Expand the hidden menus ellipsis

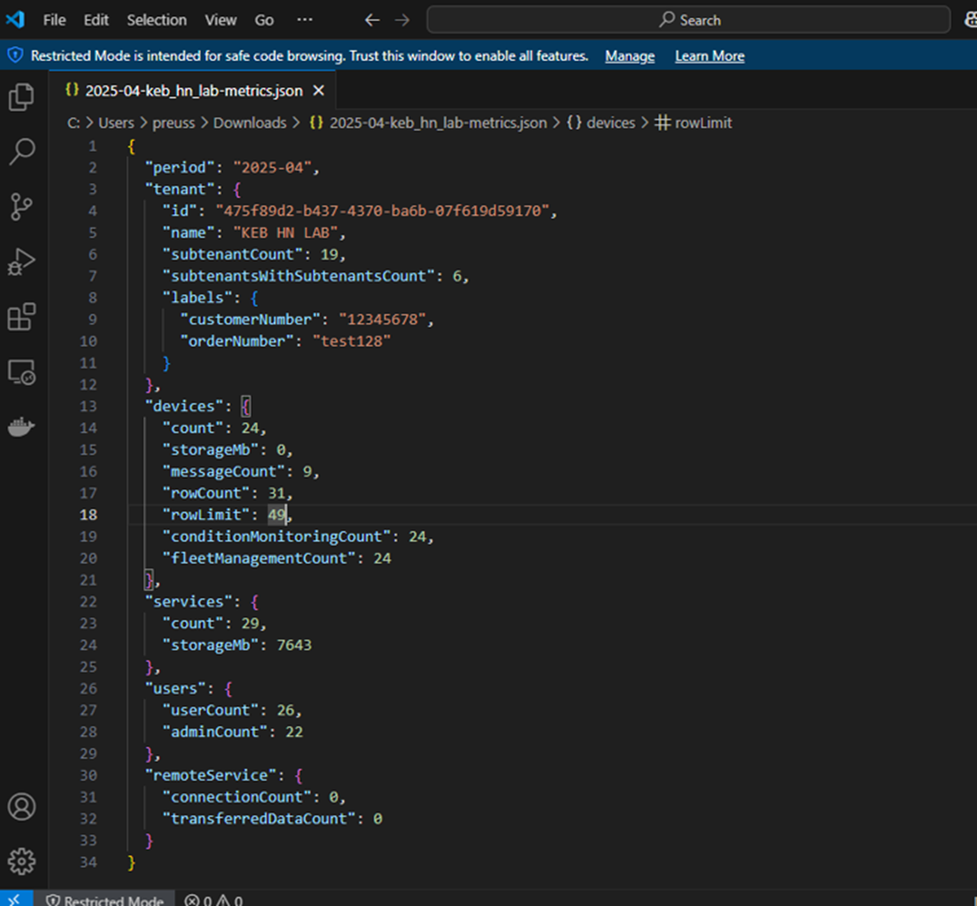(x=305, y=20)
